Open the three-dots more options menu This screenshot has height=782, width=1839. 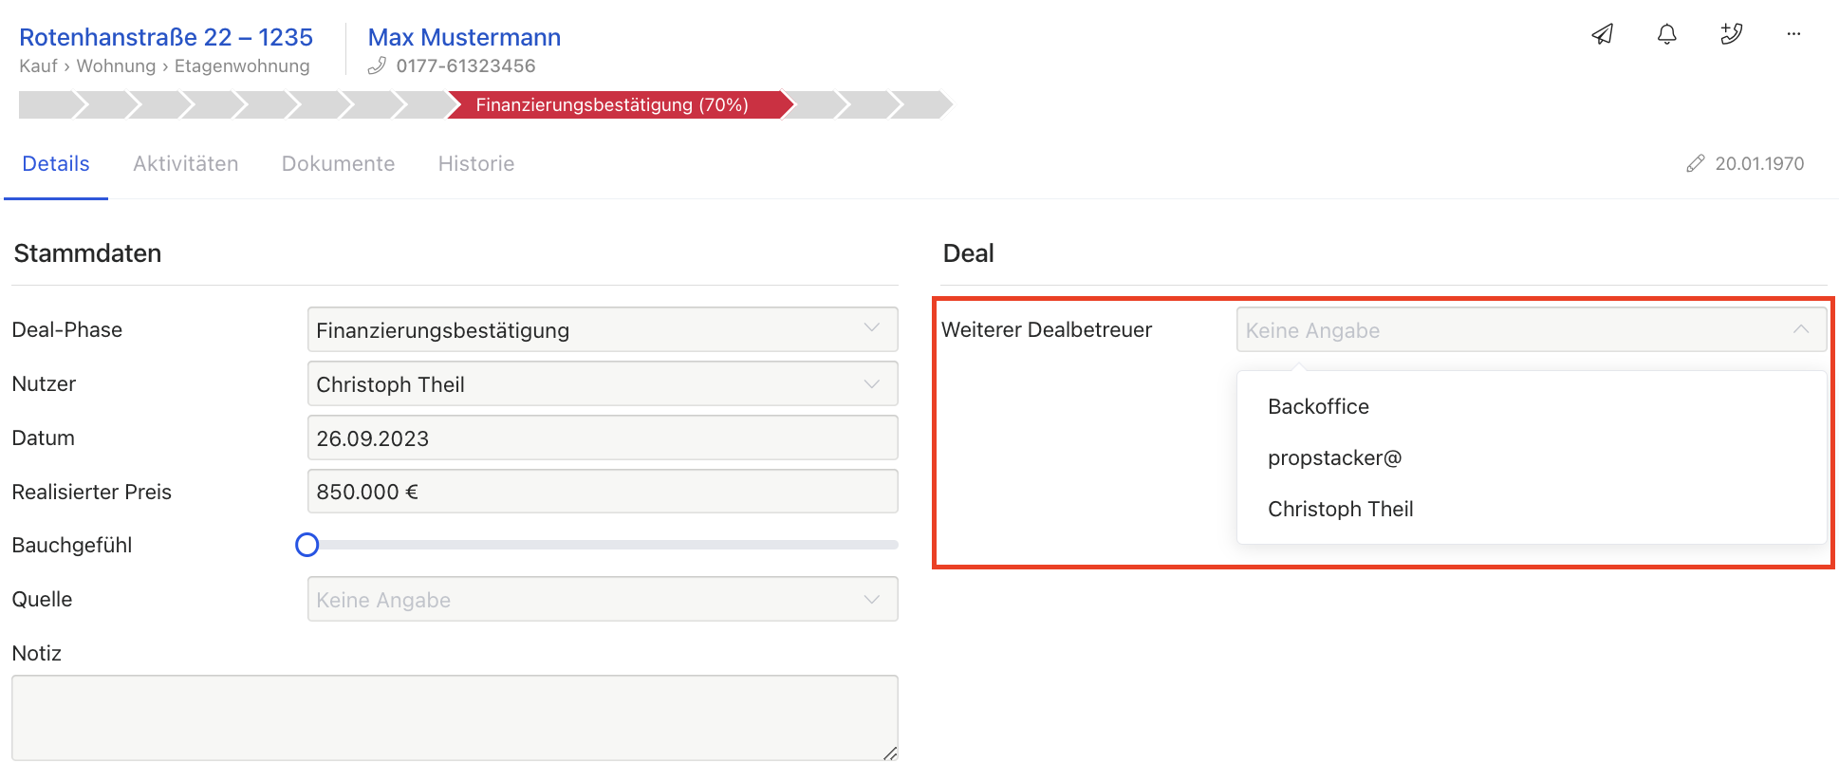[1793, 34]
